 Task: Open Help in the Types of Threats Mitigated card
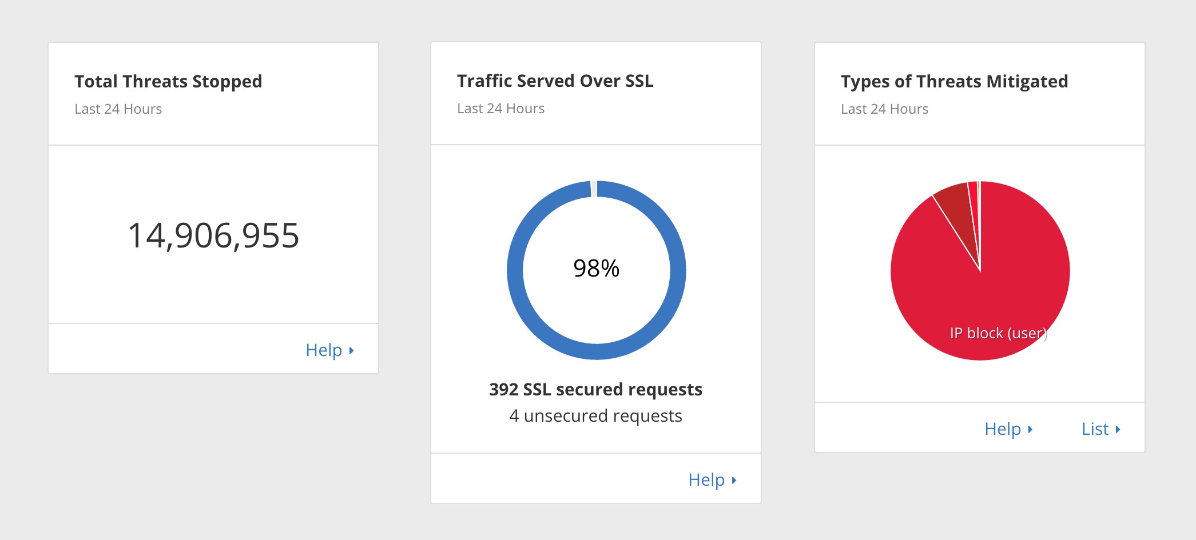point(1002,429)
